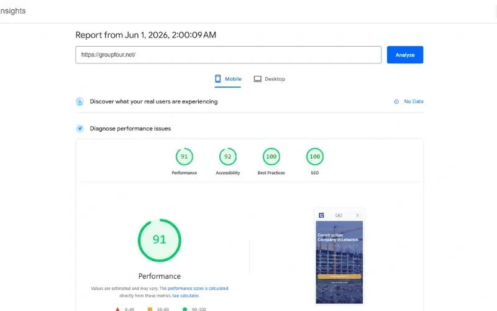Click the Insights header title
The height and width of the screenshot is (311, 497).
(12, 11)
